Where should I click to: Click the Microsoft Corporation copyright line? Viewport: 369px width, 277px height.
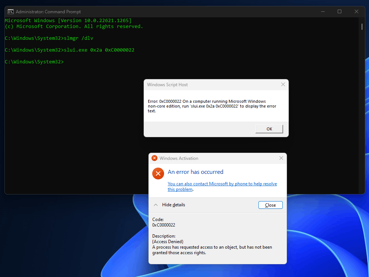pos(74,26)
